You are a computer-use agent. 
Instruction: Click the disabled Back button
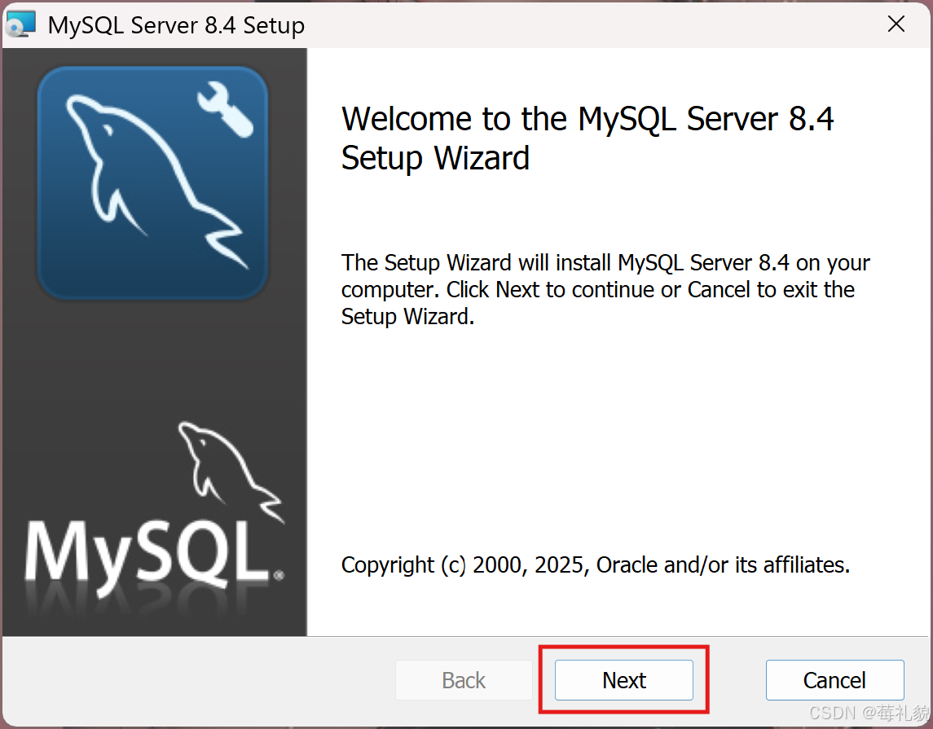click(464, 679)
